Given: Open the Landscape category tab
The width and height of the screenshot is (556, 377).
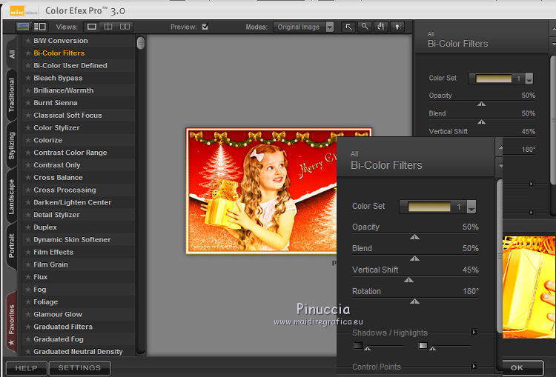Looking at the screenshot, I should pyautogui.click(x=11, y=196).
